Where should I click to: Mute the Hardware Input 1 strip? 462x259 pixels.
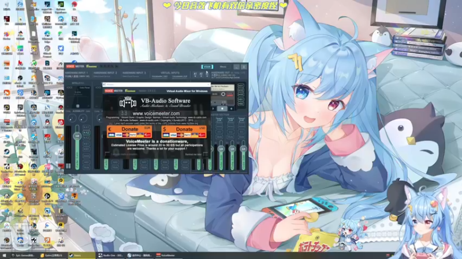tap(86, 167)
